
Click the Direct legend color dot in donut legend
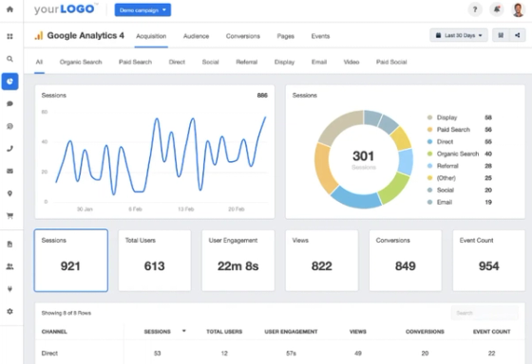coord(429,141)
